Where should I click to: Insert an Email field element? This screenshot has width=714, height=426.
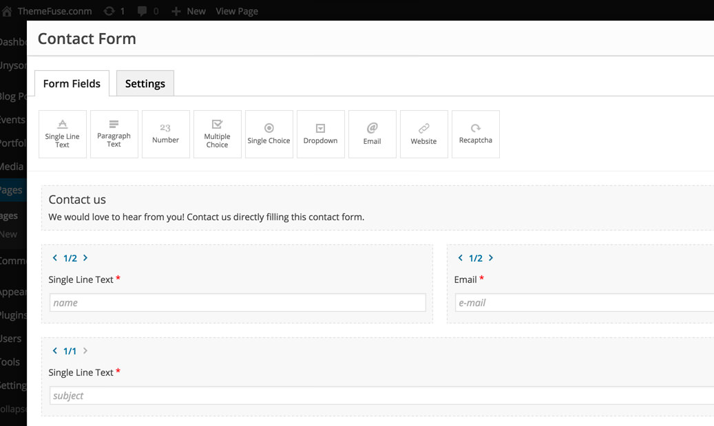[x=372, y=134]
